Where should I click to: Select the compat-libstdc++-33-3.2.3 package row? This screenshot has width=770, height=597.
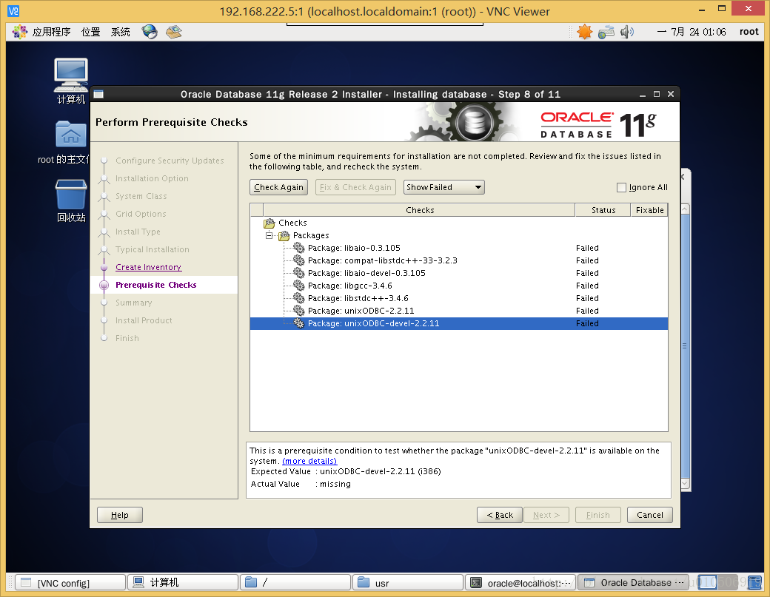click(x=458, y=260)
